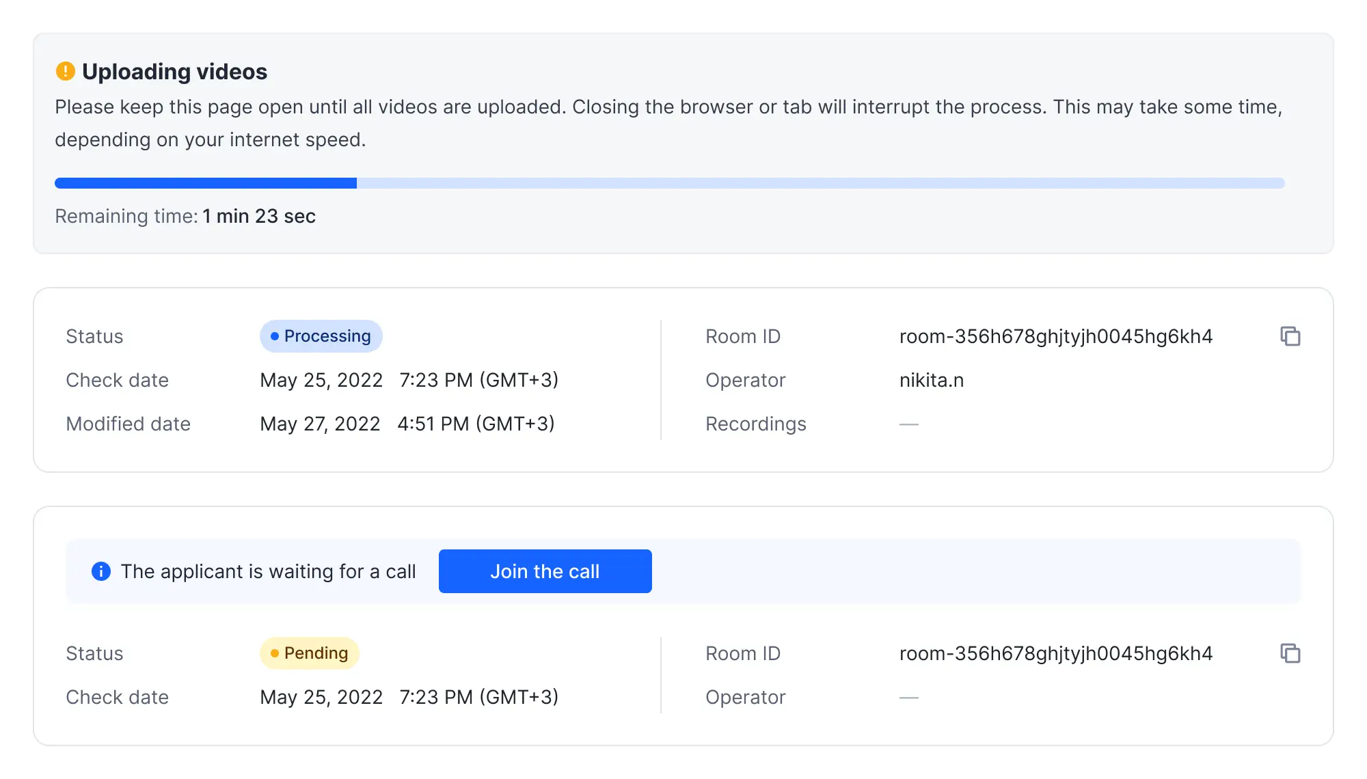Click the Room ID text in the Processing card

click(x=1055, y=336)
